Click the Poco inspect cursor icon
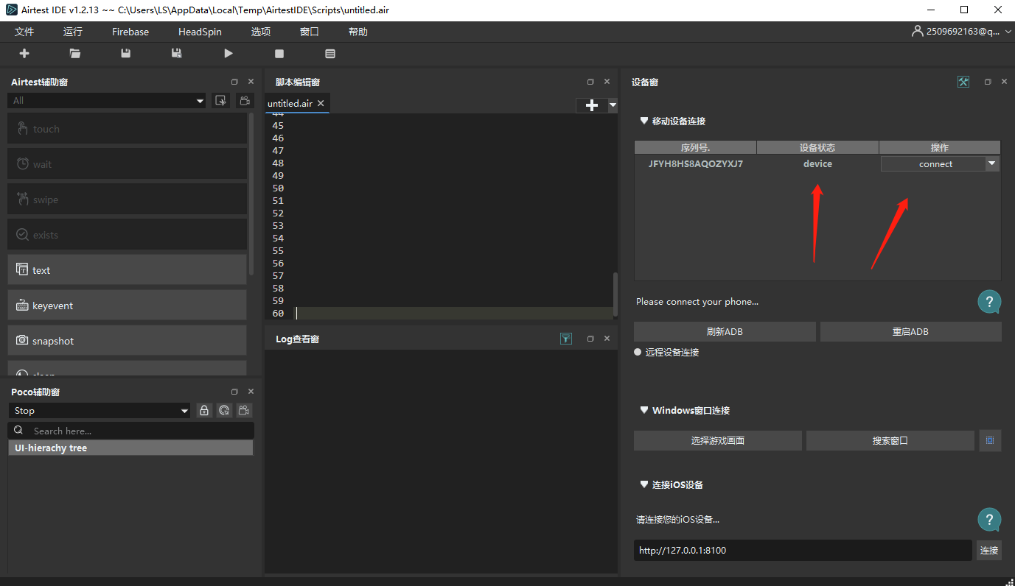Screen dimensions: 1015x586 224,411
